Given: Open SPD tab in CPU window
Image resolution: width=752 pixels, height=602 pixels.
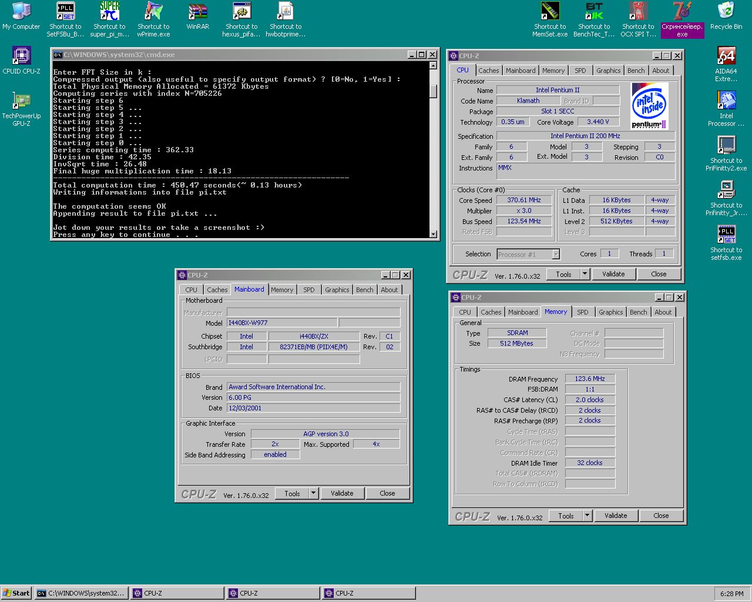Looking at the screenshot, I should [x=580, y=71].
